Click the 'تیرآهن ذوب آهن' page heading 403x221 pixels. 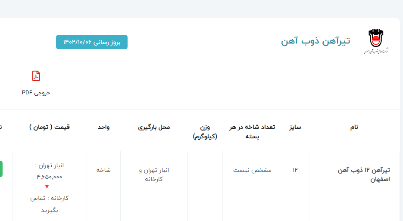click(316, 41)
